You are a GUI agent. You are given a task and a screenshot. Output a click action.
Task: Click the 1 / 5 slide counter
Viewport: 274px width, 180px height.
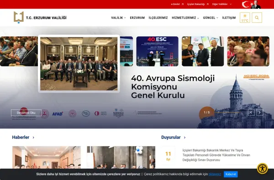tap(207, 113)
